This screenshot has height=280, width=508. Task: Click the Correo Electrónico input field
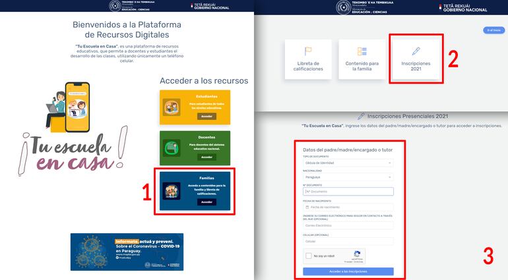[x=348, y=225]
